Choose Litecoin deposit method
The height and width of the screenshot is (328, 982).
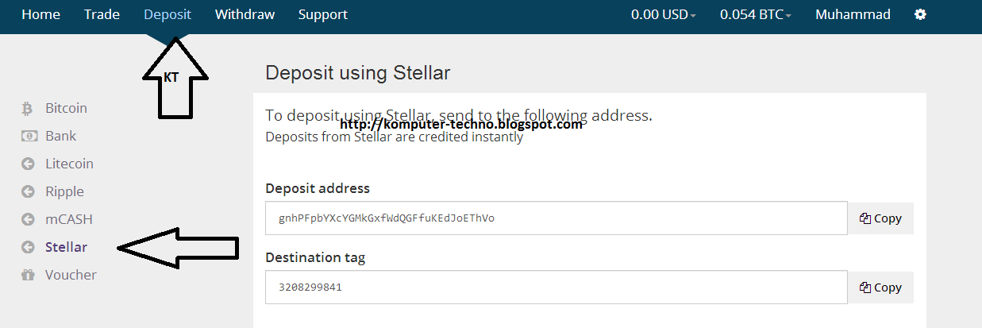tap(69, 164)
